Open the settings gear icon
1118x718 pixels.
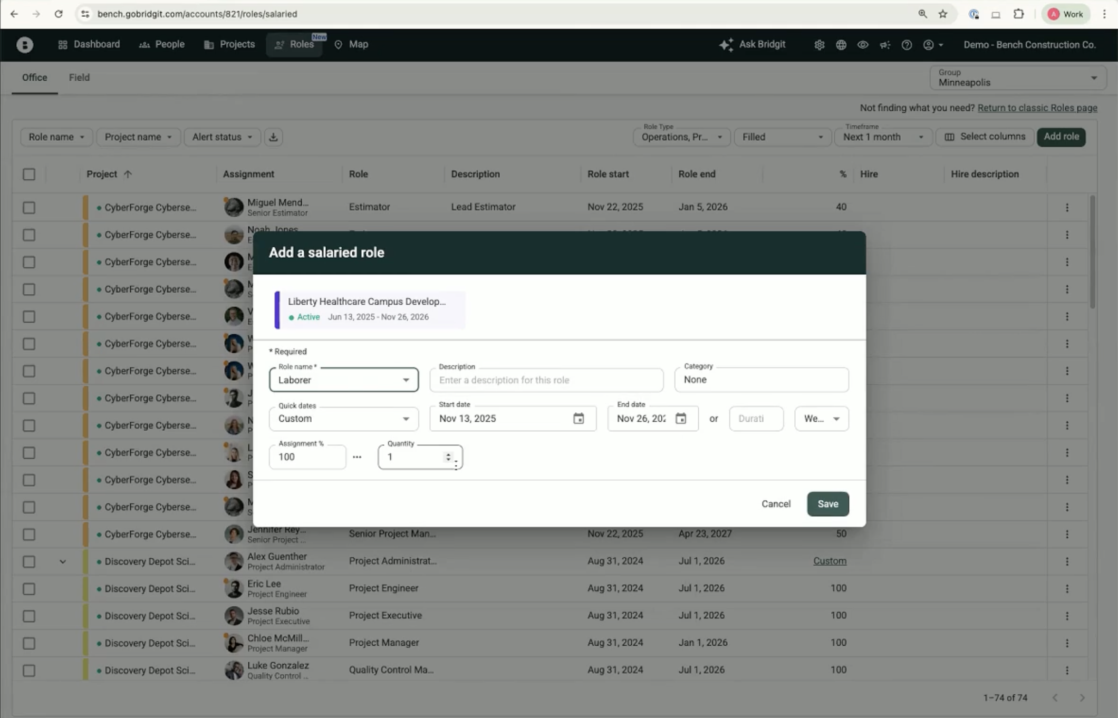pyautogui.click(x=819, y=45)
